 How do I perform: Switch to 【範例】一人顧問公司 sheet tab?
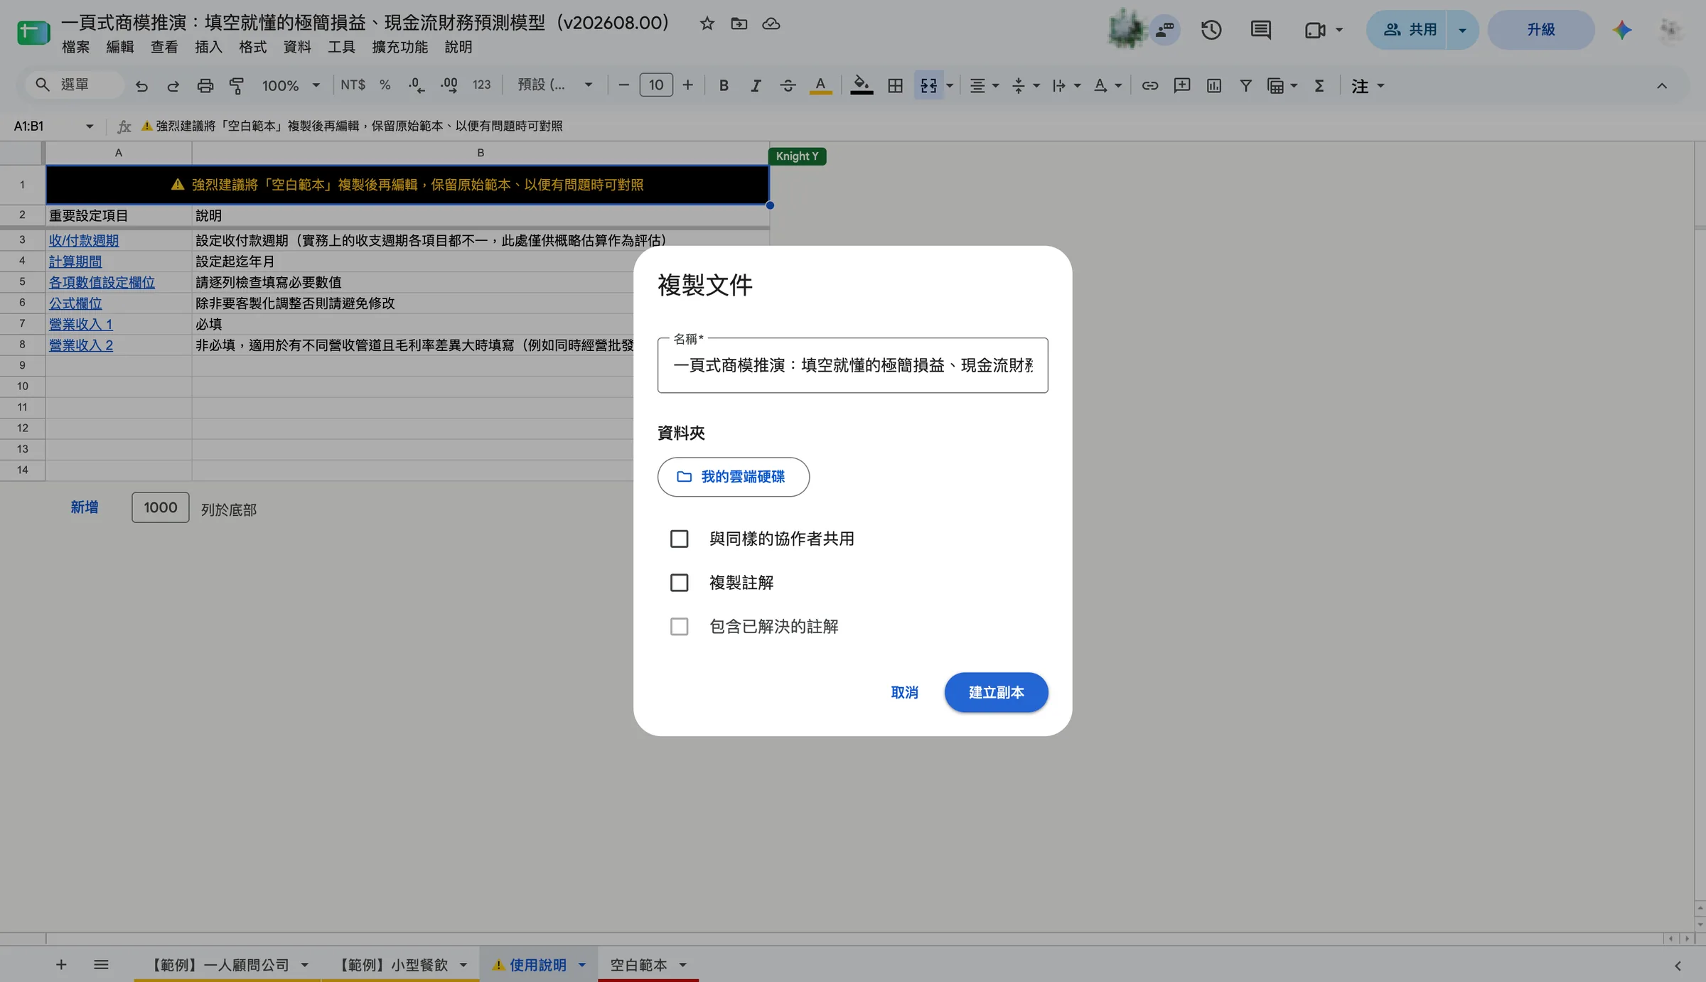[x=219, y=965]
